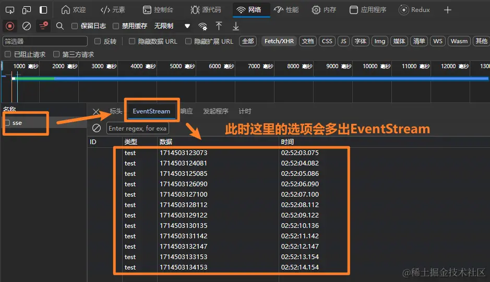Open the EventStream tab
The width and height of the screenshot is (490, 282).
tap(151, 111)
